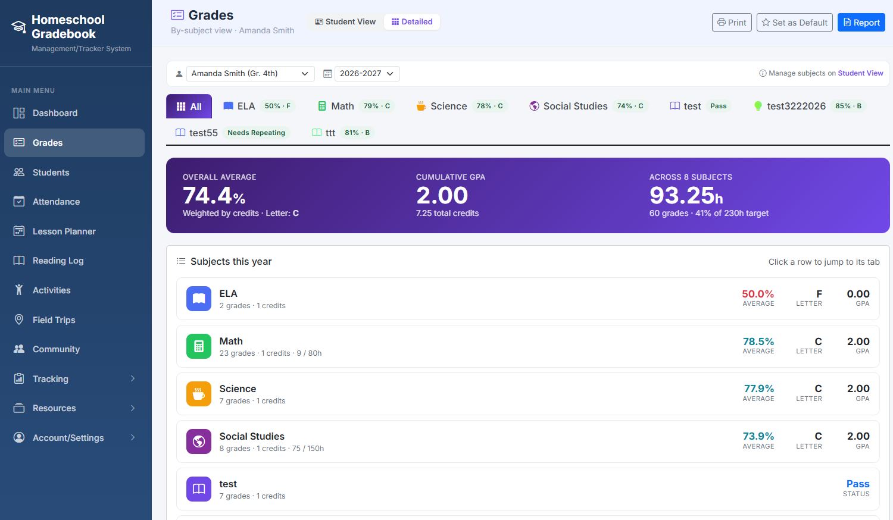Image resolution: width=893 pixels, height=520 pixels.
Task: Open the ELA subject row
Action: 528,299
